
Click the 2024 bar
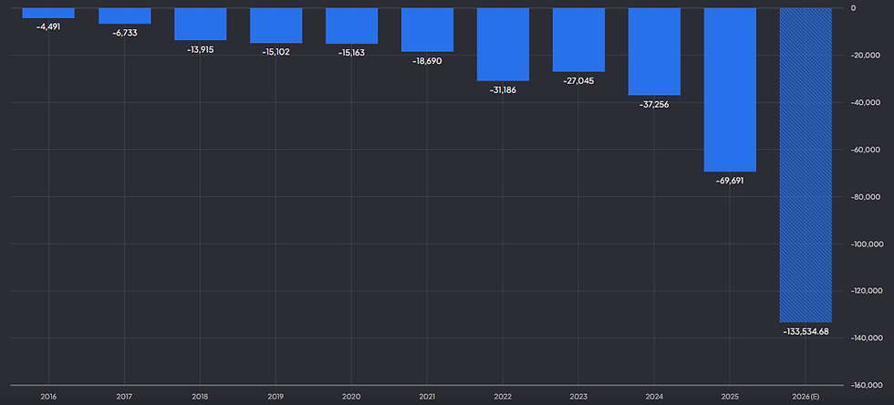[x=654, y=51]
